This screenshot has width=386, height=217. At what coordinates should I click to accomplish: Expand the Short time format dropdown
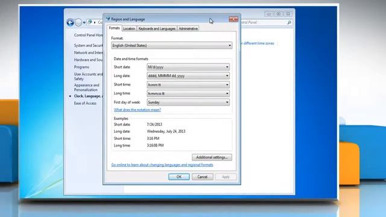(x=188, y=84)
